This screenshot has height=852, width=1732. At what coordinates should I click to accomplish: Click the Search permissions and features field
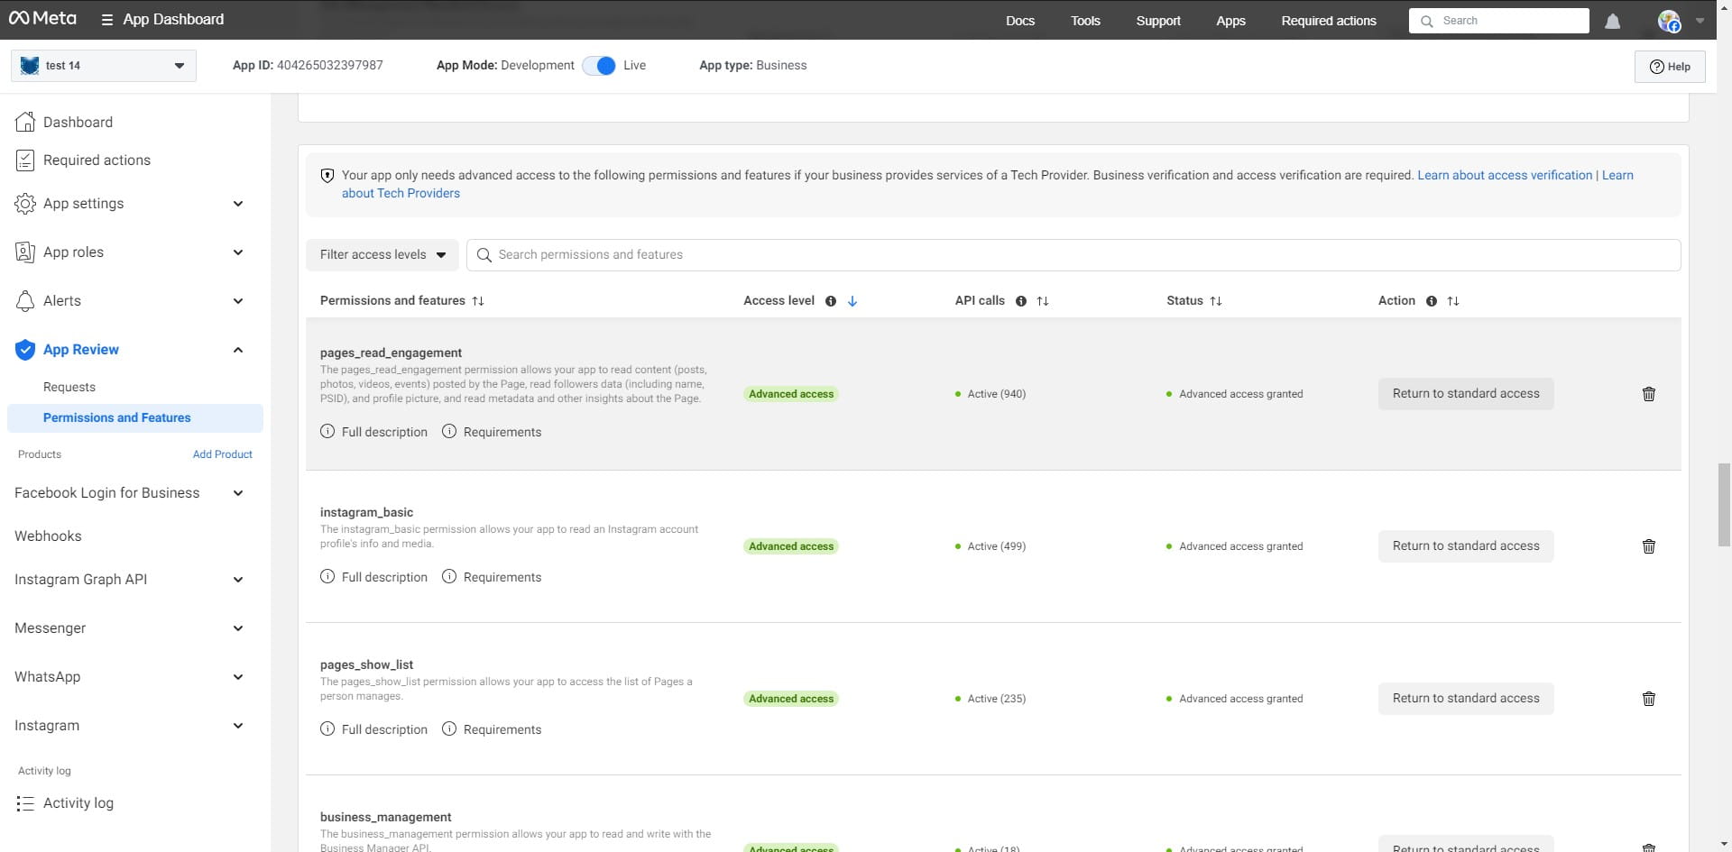pos(1073,255)
